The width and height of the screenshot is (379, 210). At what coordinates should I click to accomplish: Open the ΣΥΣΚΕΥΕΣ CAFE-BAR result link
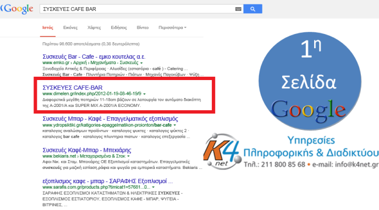pos(73,88)
